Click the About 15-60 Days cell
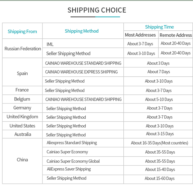This screenshot has height=193, width=193. pos(160,178)
